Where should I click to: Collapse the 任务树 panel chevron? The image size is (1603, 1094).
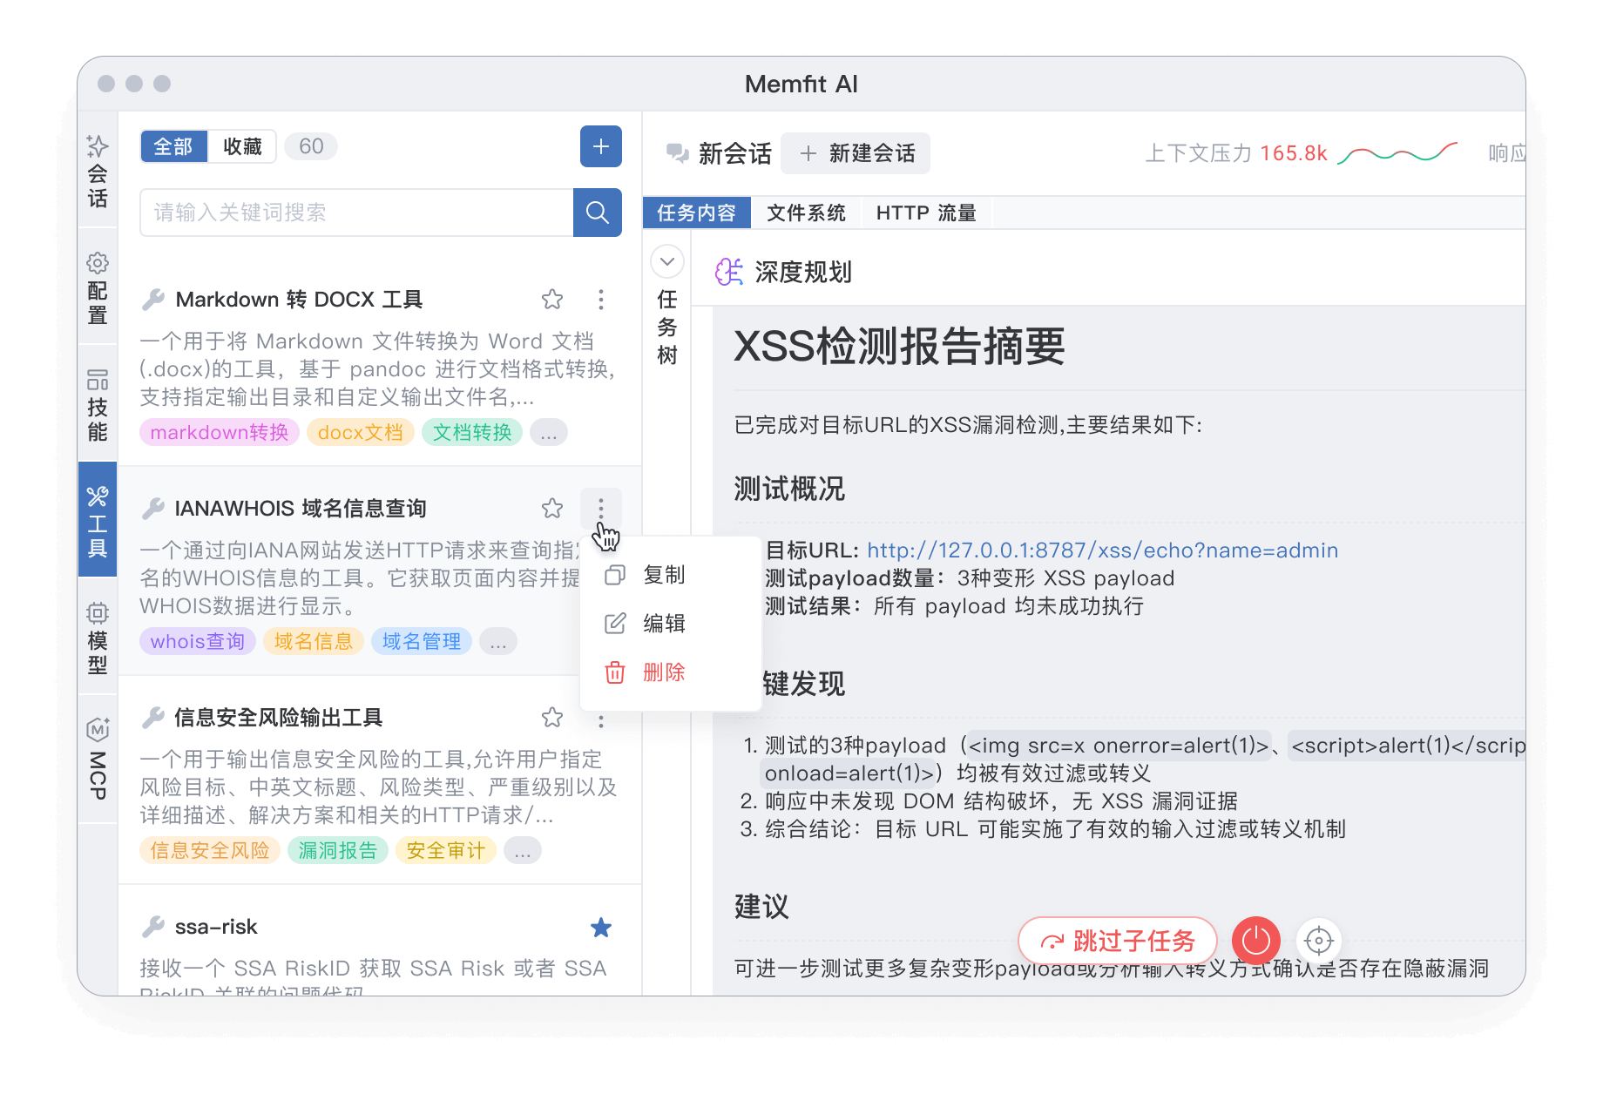(667, 261)
